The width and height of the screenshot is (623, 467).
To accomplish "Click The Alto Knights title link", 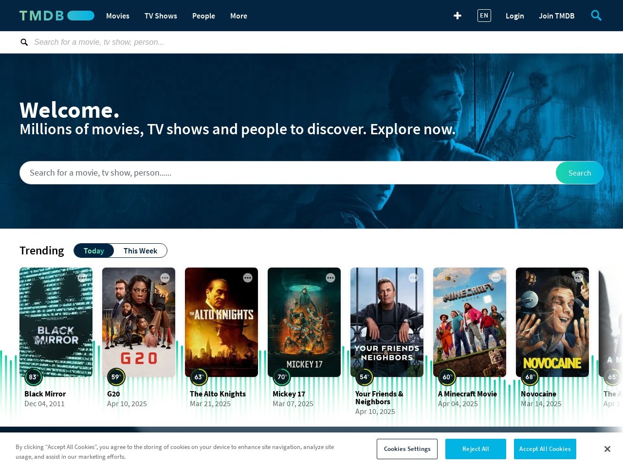I will click(218, 394).
